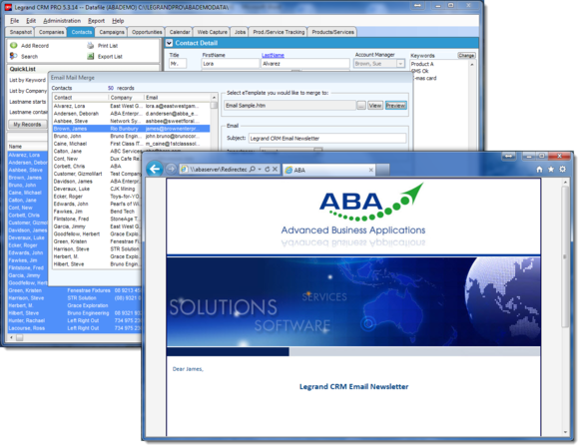Click the FirstName field containing Lora
This screenshot has height=448, width=581.
[x=230, y=64]
